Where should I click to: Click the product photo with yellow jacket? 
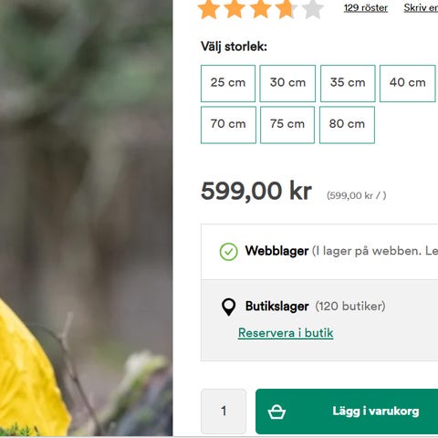[x=86, y=218]
